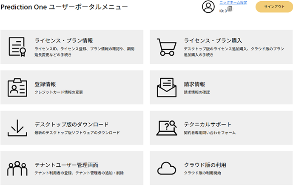
Task: Open ライセンス・プラン購入 heading
Action: [213, 40]
